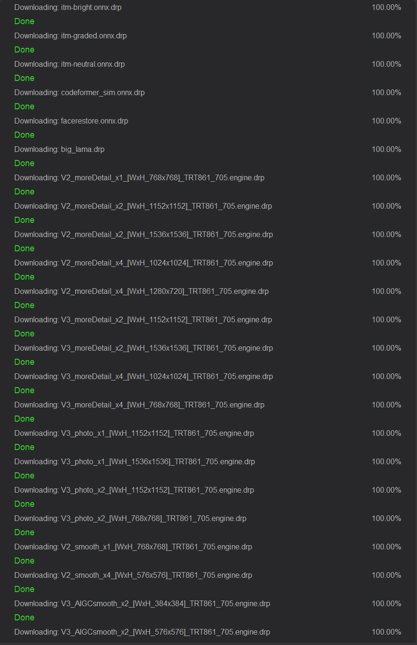
Task: Select the V2_smooth_x1 768x768 engine entry
Action: tap(133, 547)
